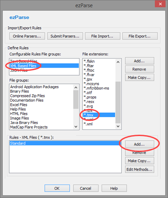Make Copy of the selected rule
168x198 pixels.
[139, 161]
